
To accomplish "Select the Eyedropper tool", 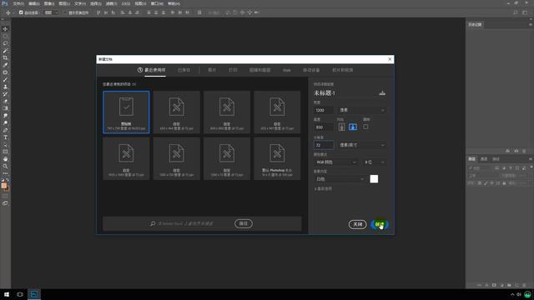I will pyautogui.click(x=5, y=65).
